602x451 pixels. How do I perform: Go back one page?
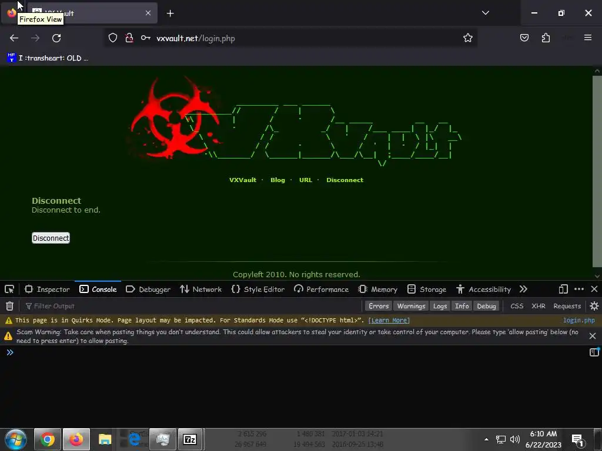14,38
